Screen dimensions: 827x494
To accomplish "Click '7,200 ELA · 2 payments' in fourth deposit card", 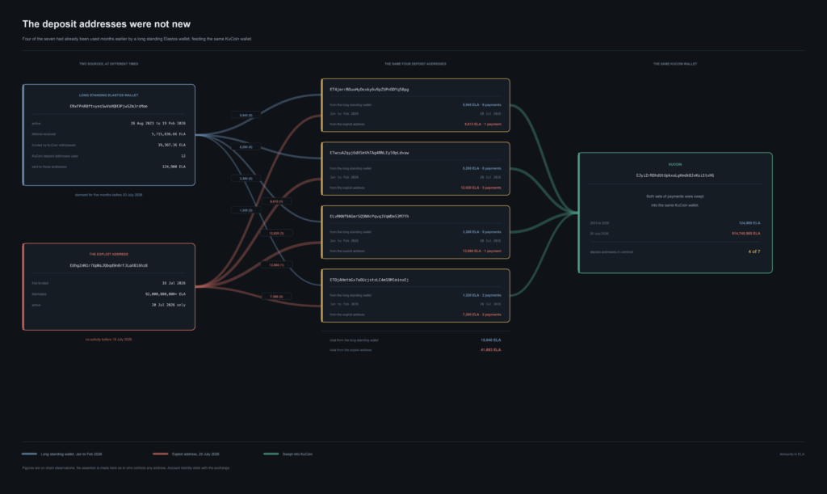I will tap(481, 315).
